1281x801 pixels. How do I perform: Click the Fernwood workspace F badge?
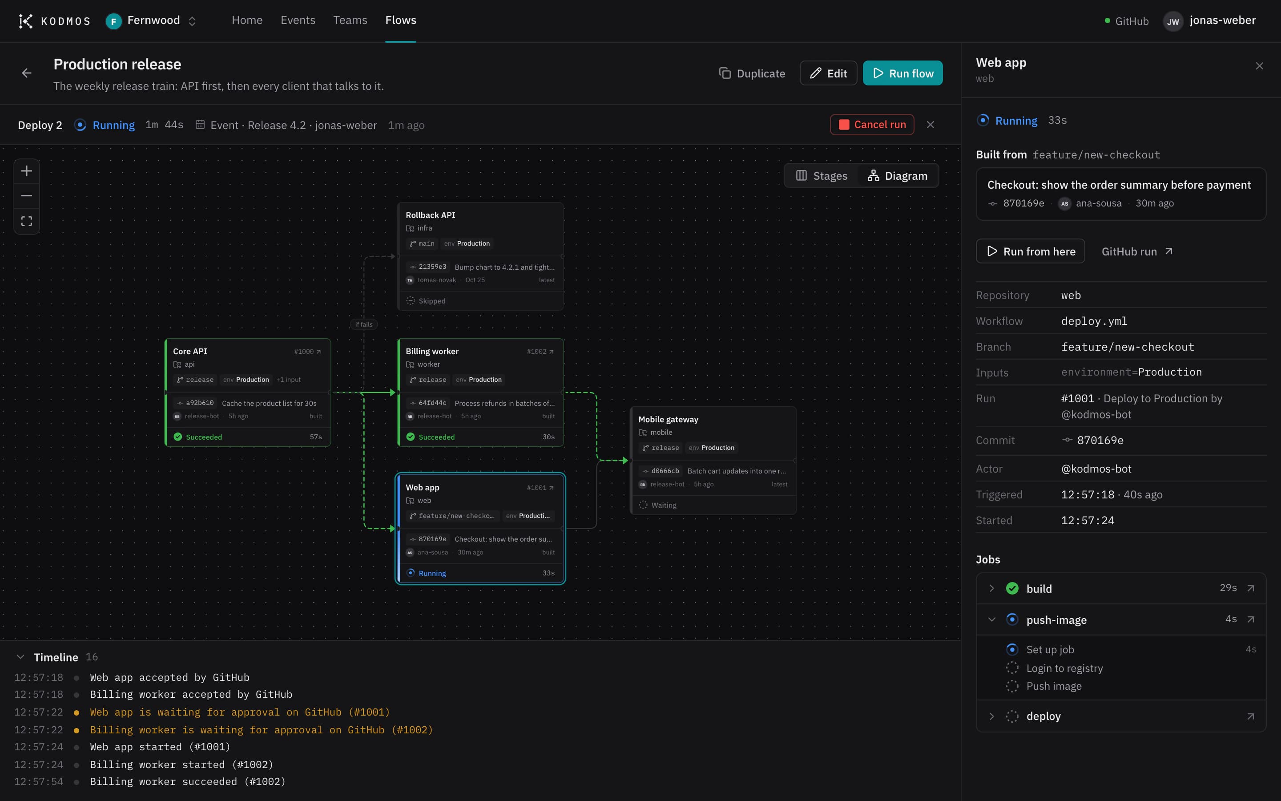[x=113, y=21]
